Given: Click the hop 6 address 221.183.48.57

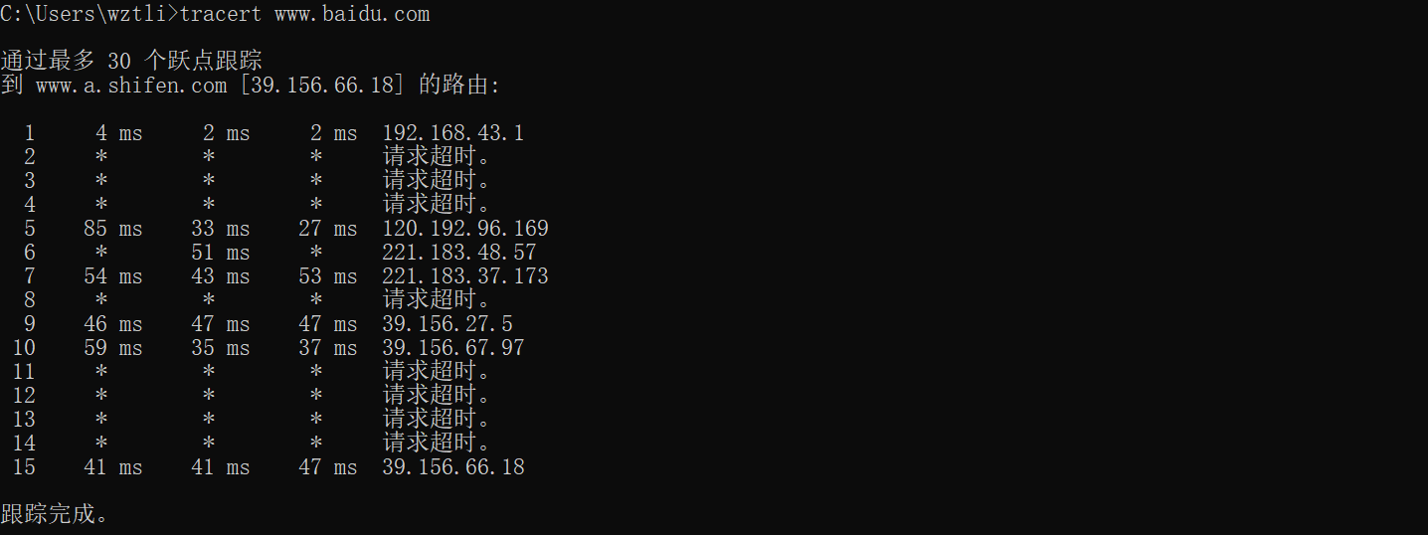Looking at the screenshot, I should point(458,253).
